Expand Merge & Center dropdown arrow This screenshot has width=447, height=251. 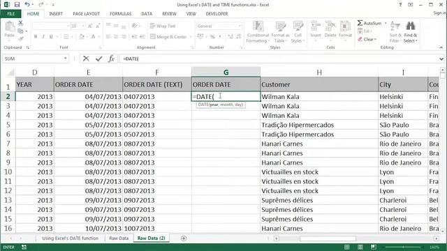click(x=191, y=37)
